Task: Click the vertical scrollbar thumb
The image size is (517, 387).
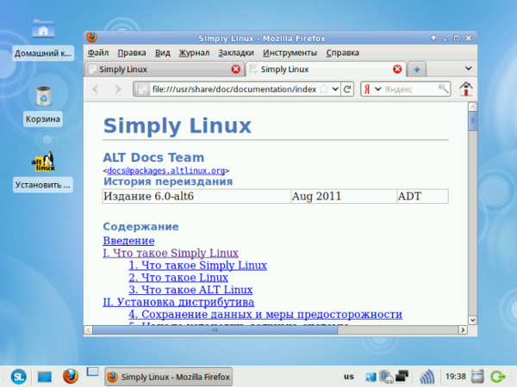Action: pos(472,120)
